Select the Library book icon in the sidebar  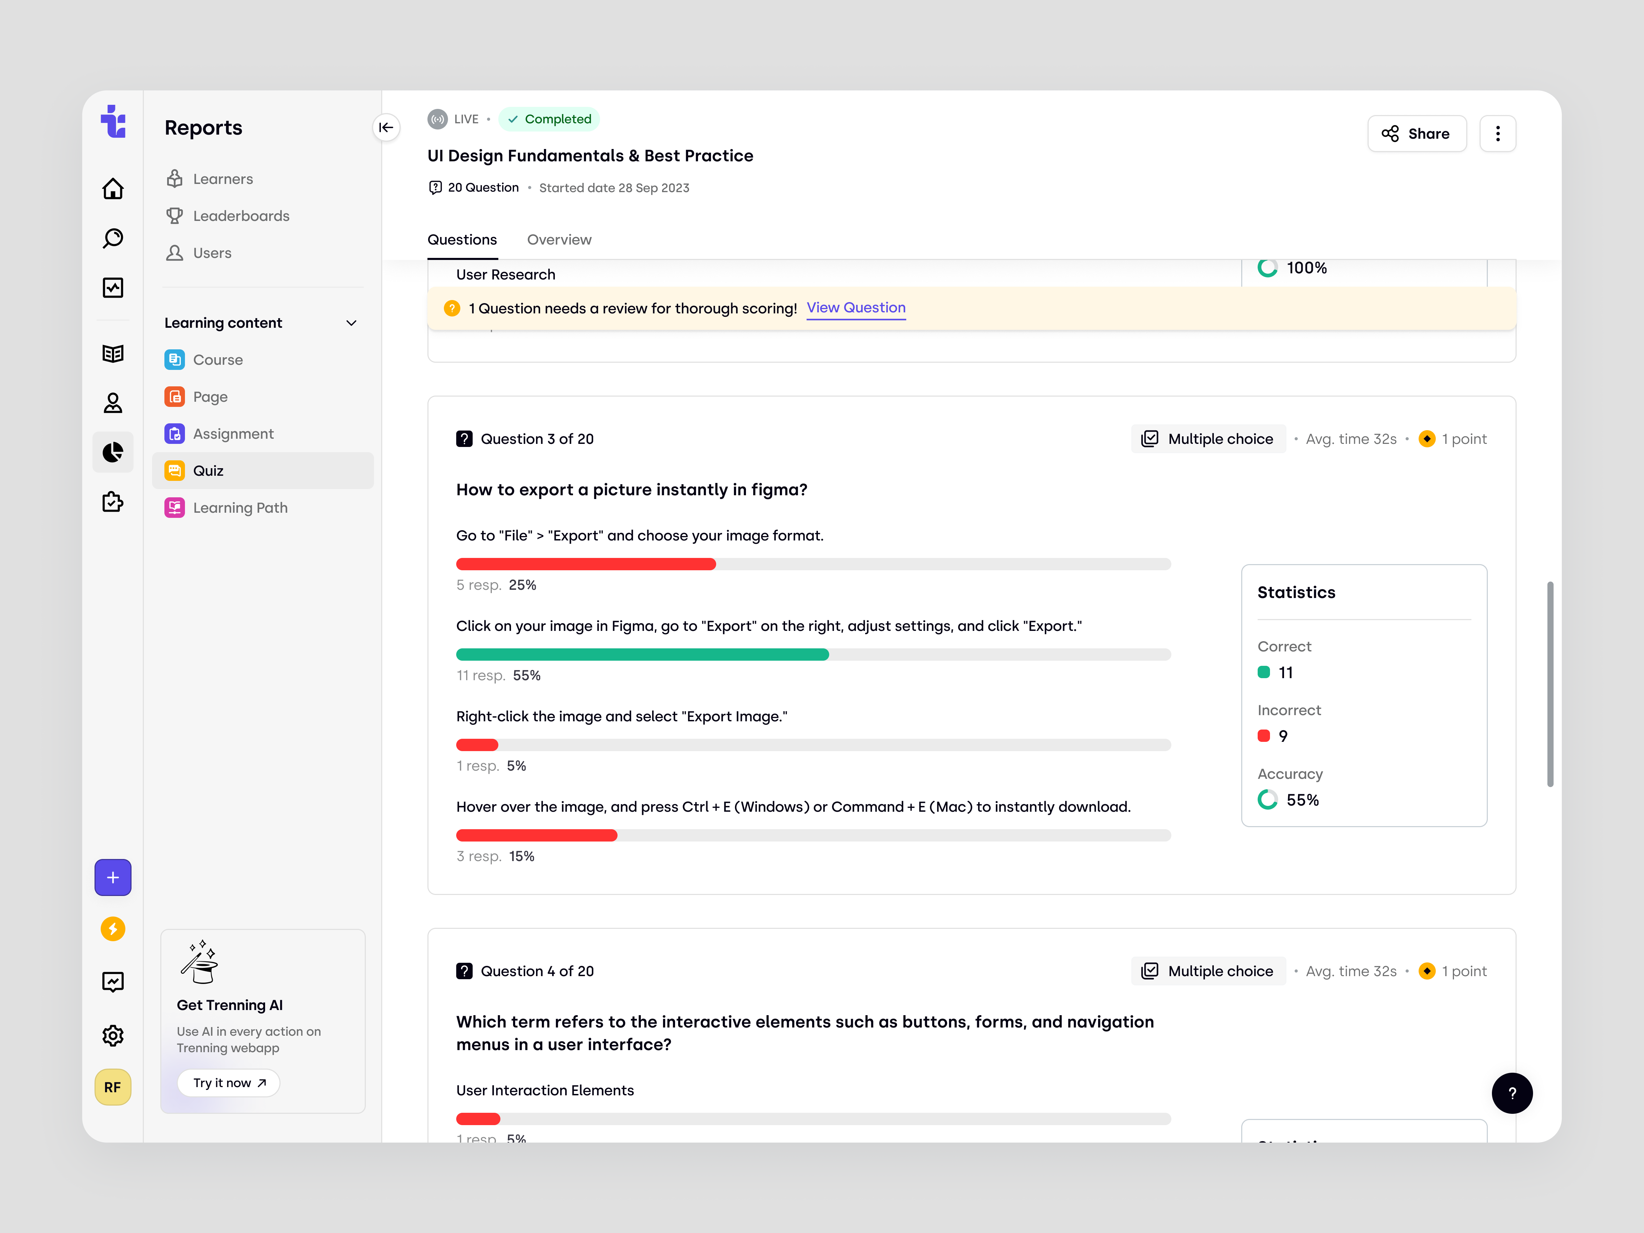click(x=112, y=353)
